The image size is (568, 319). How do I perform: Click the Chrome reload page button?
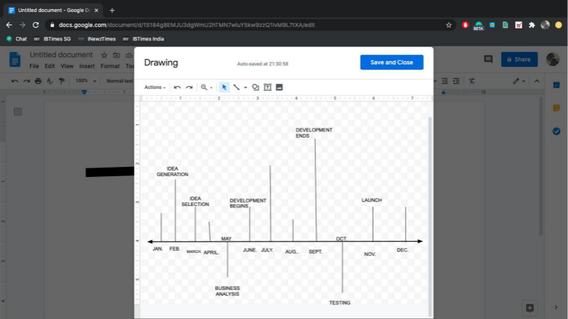(x=35, y=25)
